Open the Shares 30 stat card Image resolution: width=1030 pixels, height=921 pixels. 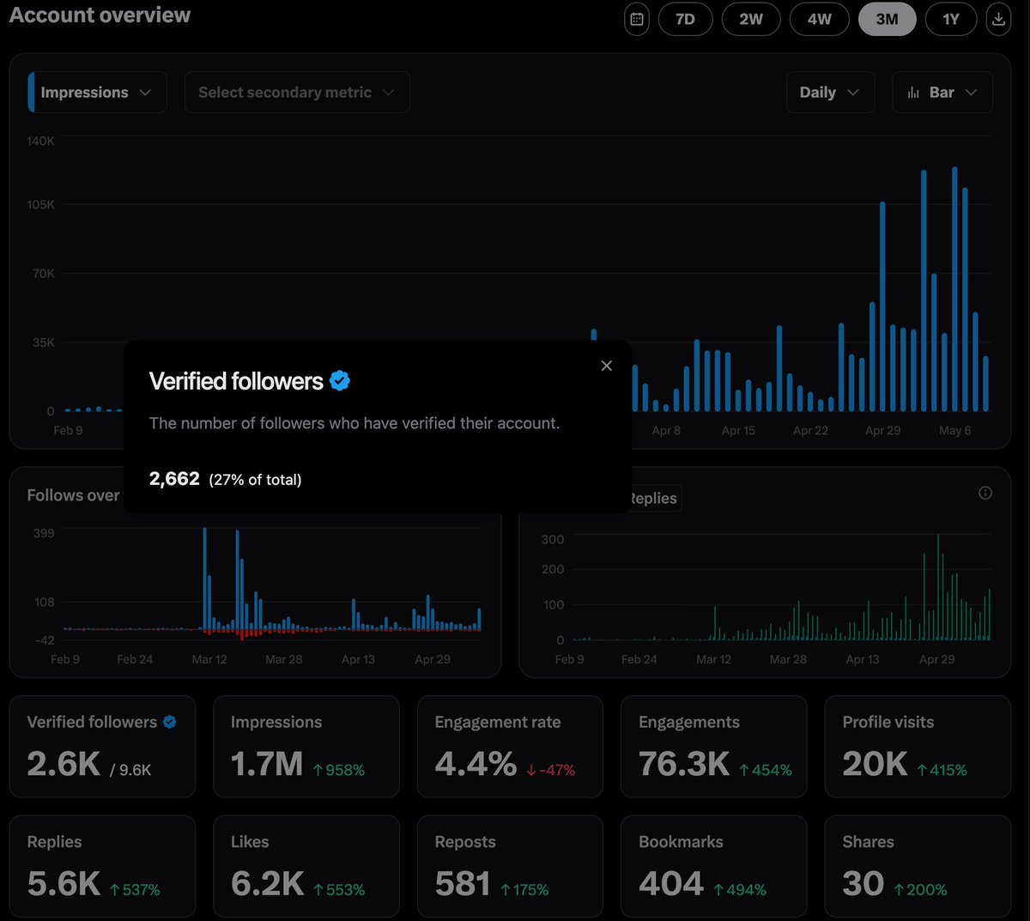[918, 866]
